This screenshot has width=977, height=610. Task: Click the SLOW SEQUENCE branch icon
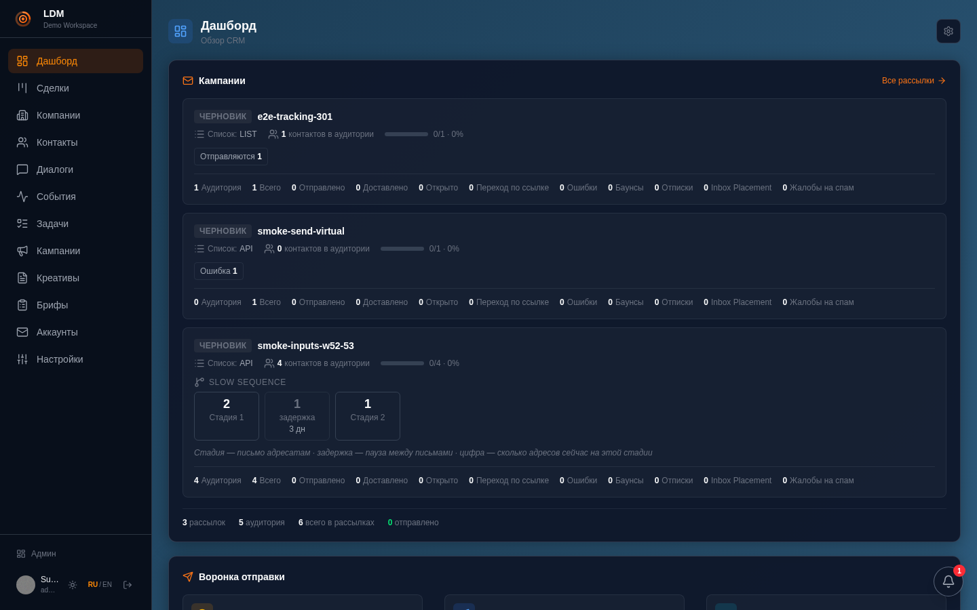(x=199, y=382)
